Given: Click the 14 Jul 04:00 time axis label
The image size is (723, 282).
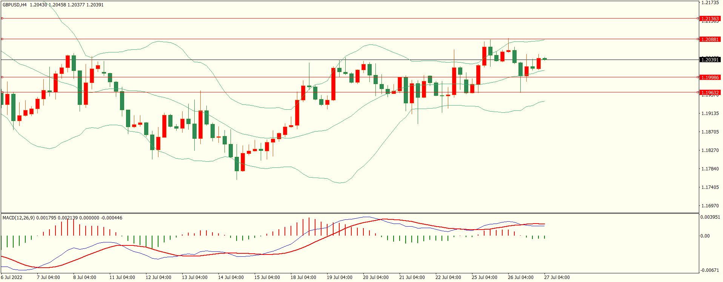Looking at the screenshot, I should 231,277.
